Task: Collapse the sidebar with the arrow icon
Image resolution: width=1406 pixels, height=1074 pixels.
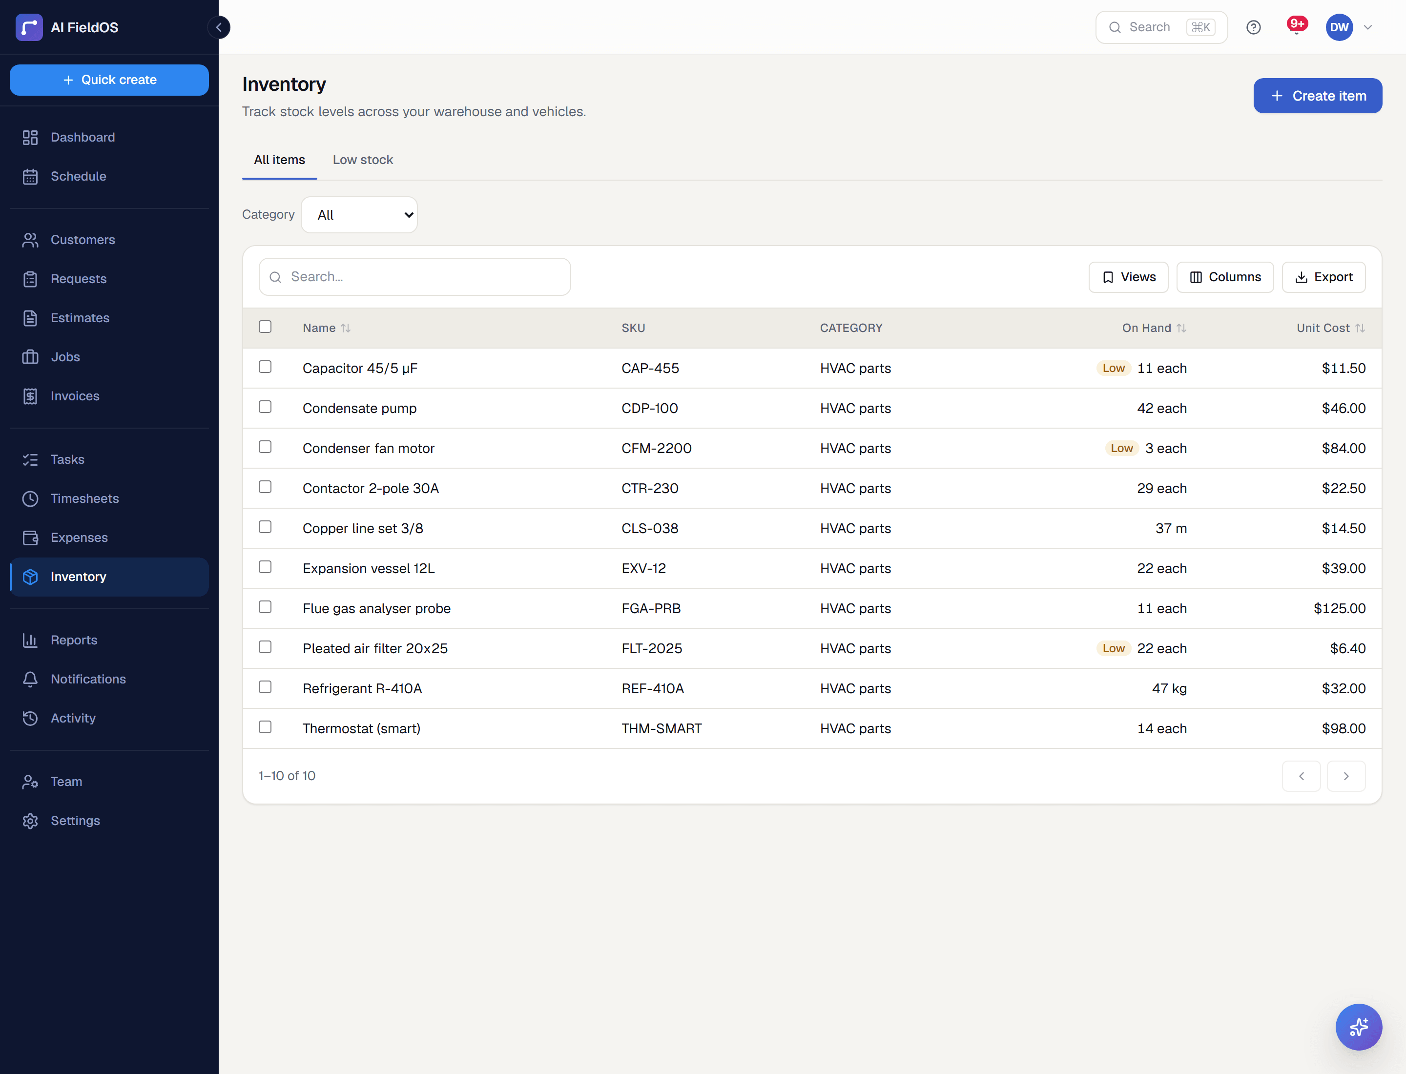Action: tap(219, 27)
